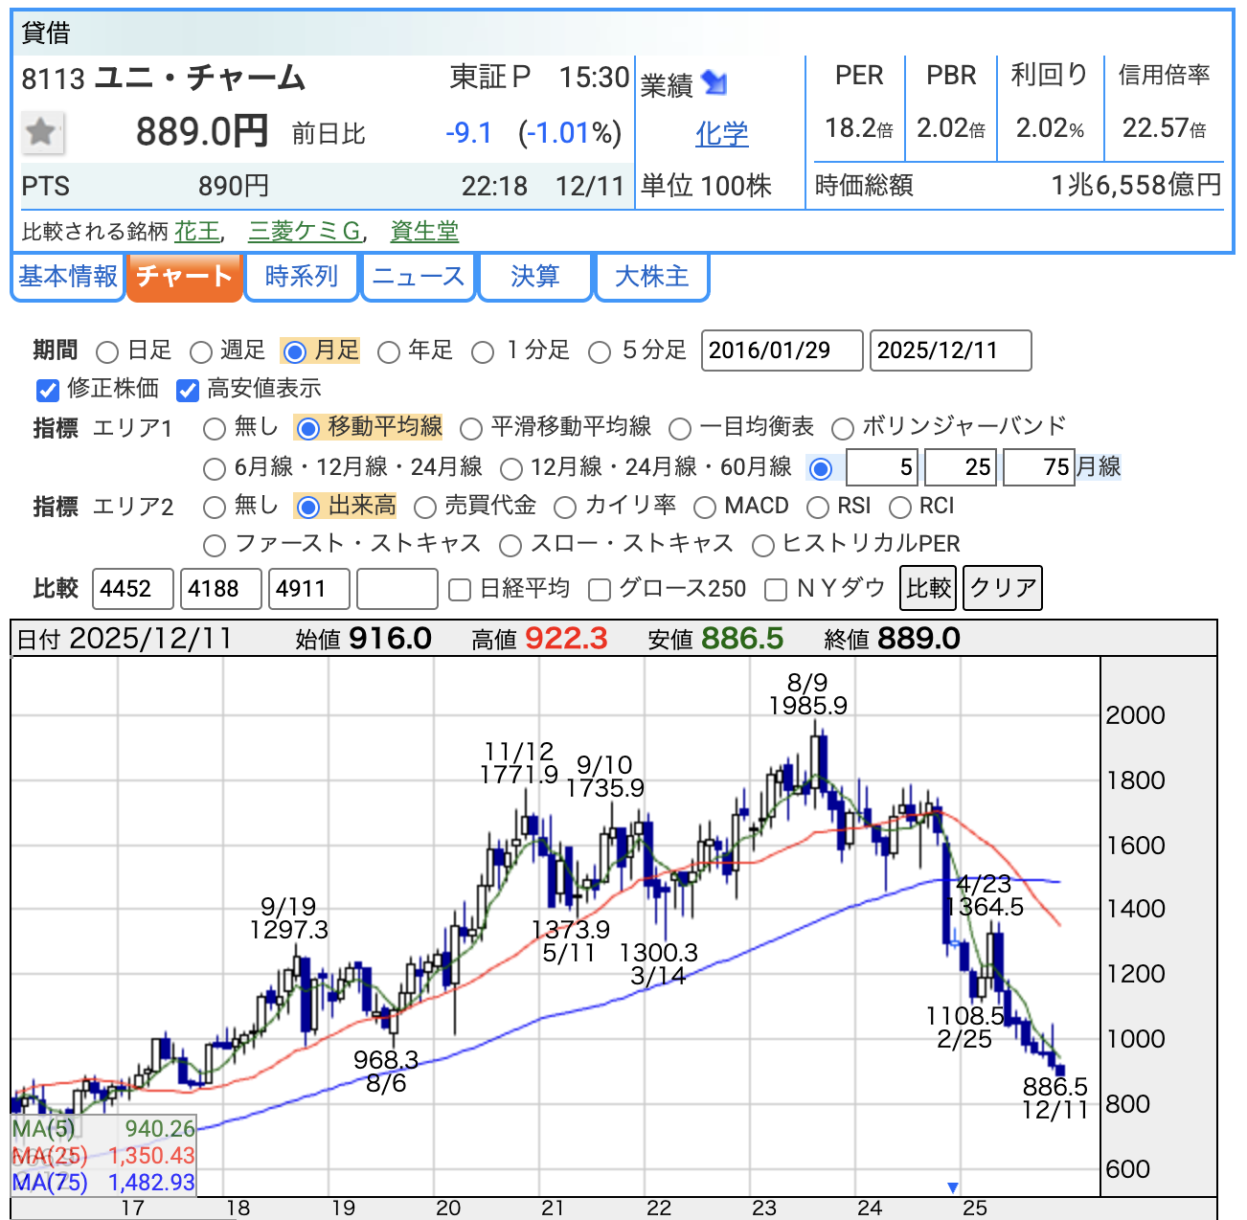Select the 月足 monthly period radio button
Screen dimensions: 1247x1220
[296, 351]
